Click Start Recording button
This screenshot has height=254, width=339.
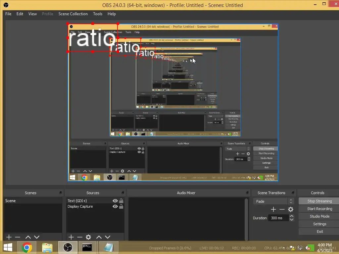[x=319, y=209]
